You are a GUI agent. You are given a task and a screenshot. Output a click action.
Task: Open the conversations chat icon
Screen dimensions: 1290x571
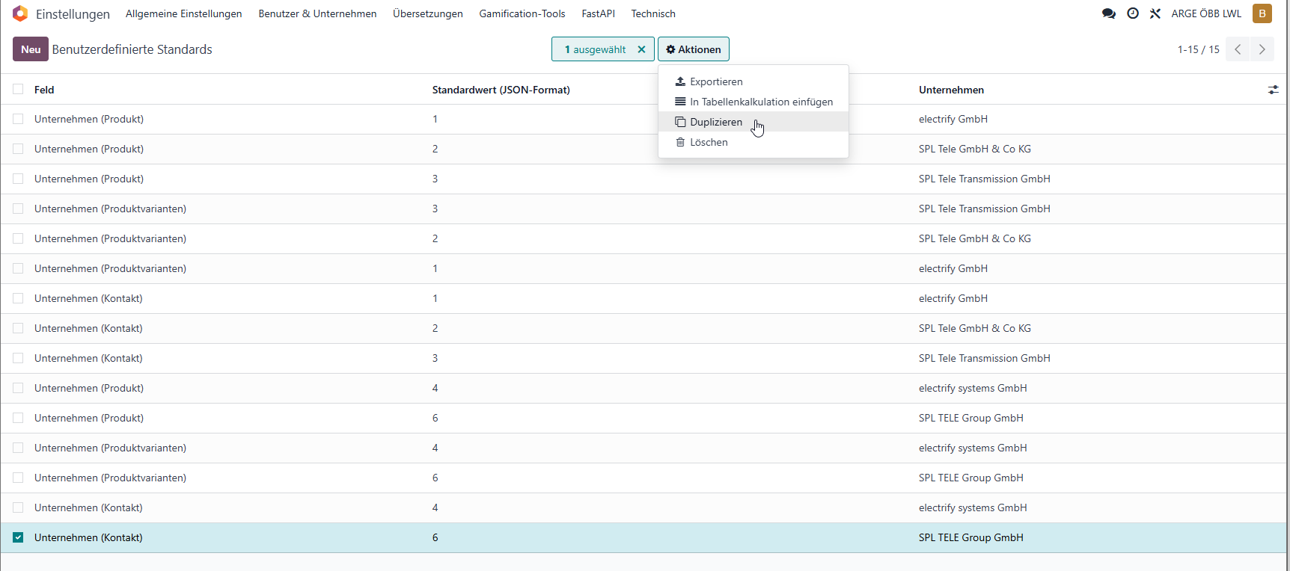coord(1109,13)
